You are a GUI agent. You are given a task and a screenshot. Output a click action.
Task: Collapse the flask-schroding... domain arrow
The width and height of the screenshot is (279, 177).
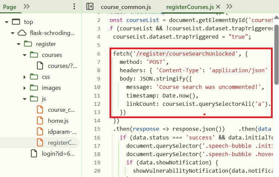click(12, 33)
